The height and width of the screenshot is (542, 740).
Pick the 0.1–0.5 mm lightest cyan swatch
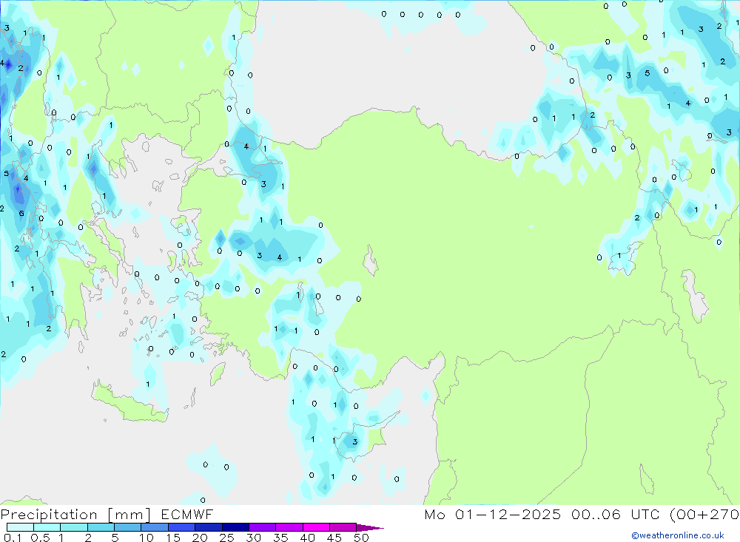coord(20,527)
